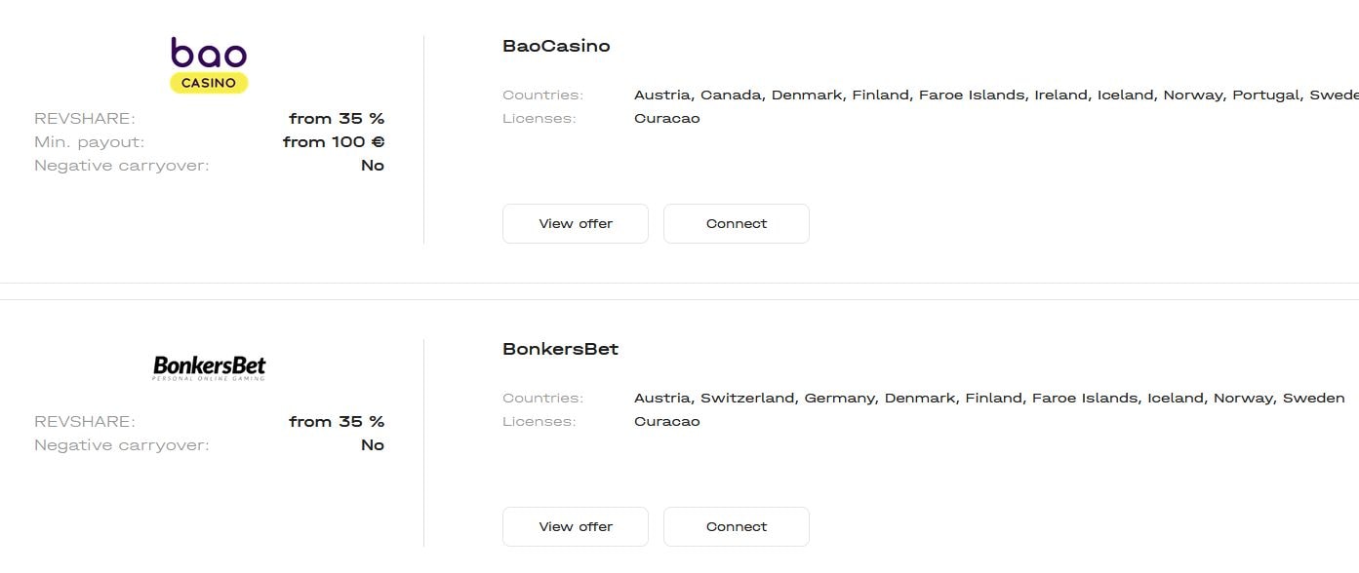Screen dimensions: 1359x573
Task: Click the "Licenses:" label in BonkersBet row
Action: (x=540, y=421)
